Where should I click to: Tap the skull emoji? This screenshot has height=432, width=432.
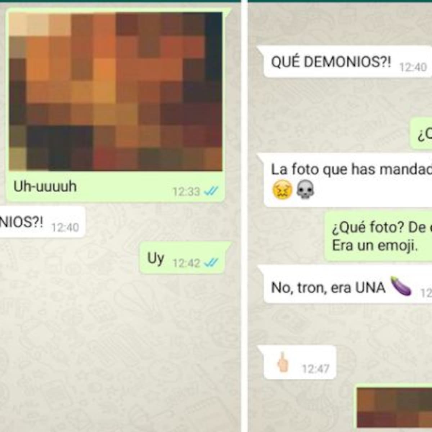tap(305, 190)
